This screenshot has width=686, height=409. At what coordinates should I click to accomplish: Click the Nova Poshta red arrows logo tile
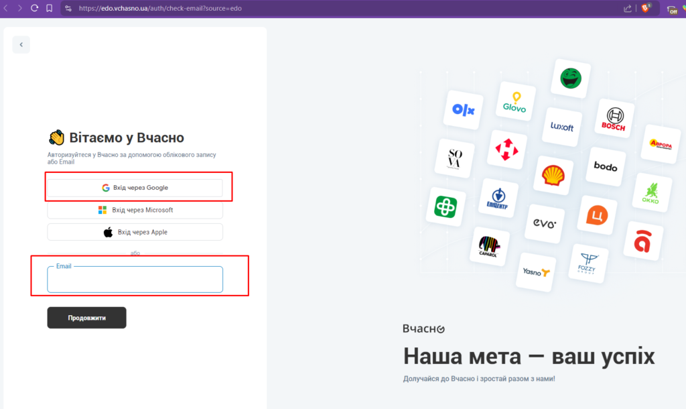click(506, 150)
